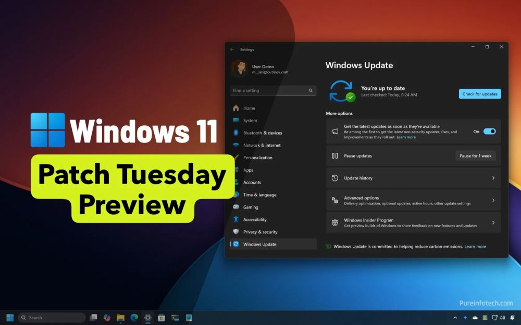
Task: Select Network & internet in the sidebar
Action: [x=273, y=145]
